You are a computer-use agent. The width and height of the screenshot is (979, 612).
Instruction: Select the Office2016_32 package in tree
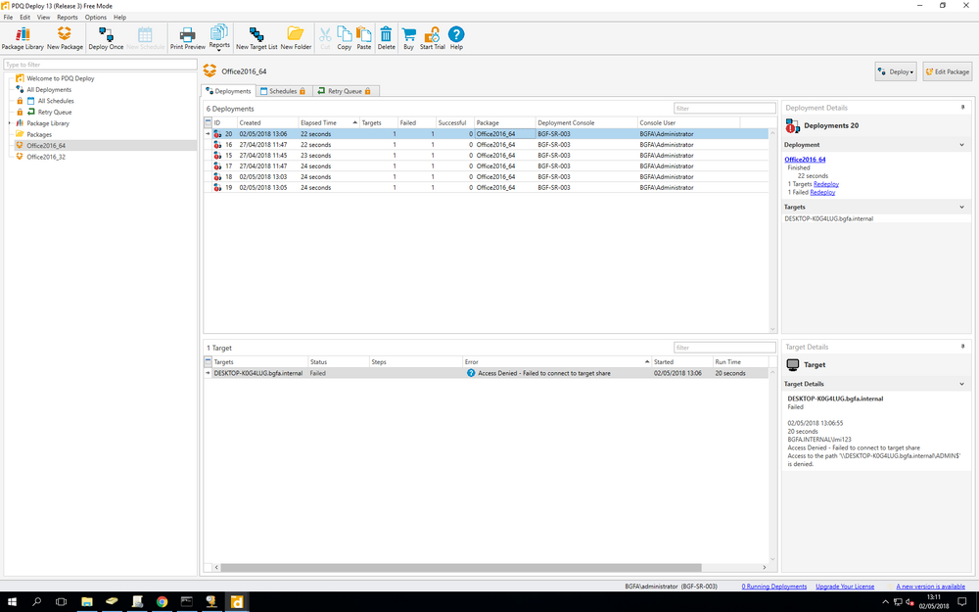click(46, 158)
